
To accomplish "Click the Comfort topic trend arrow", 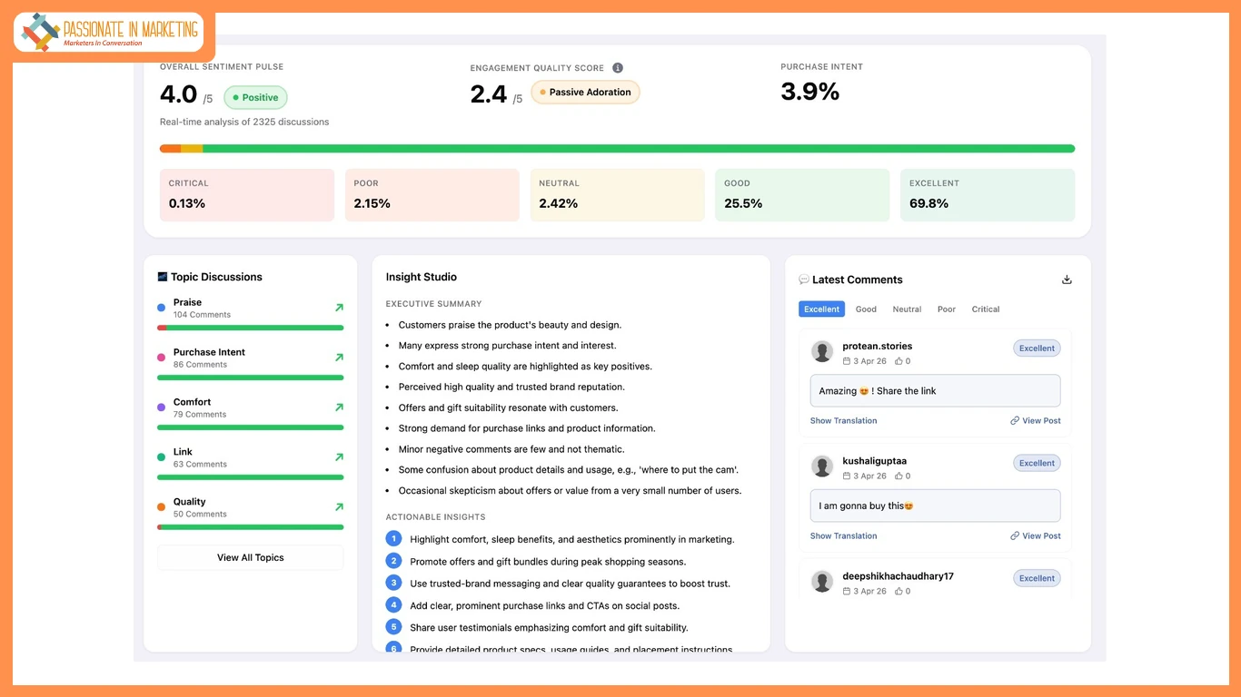I will [339, 407].
